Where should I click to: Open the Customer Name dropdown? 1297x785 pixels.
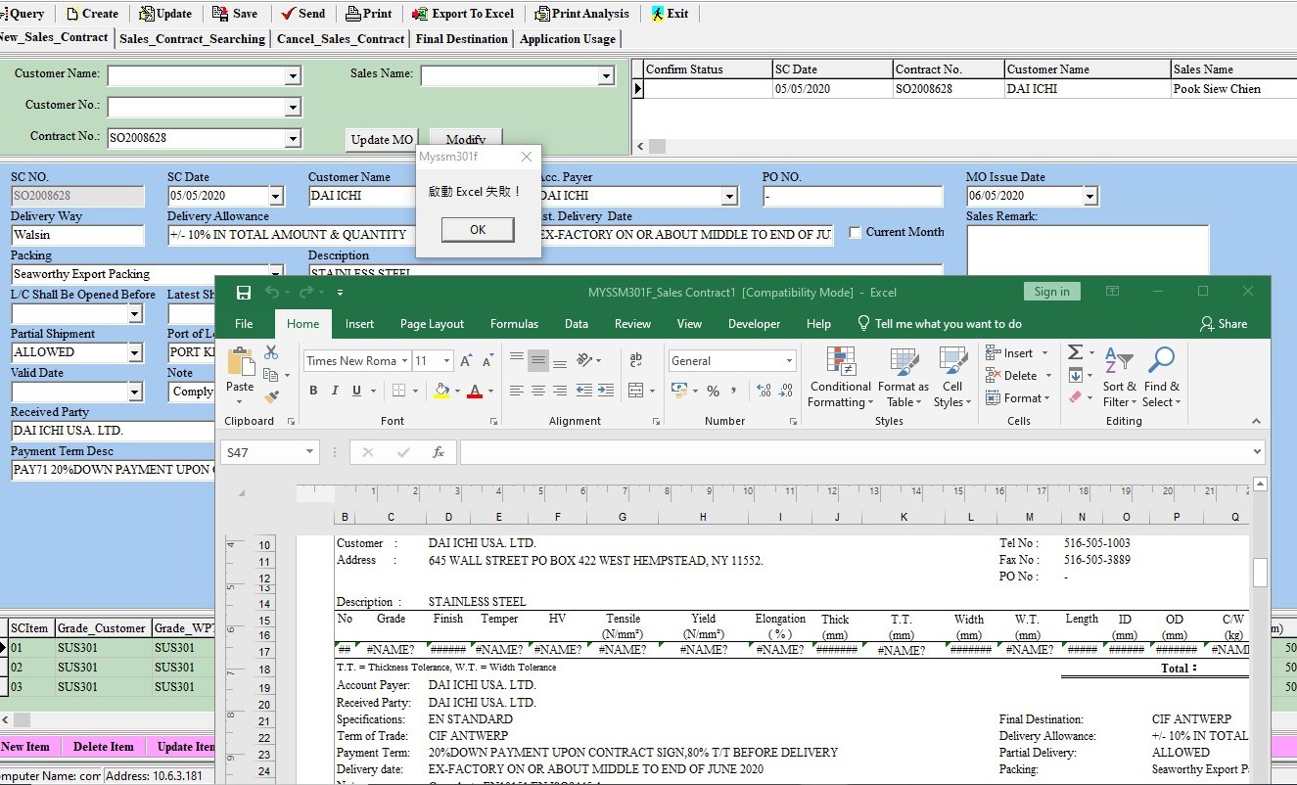pyautogui.click(x=293, y=76)
